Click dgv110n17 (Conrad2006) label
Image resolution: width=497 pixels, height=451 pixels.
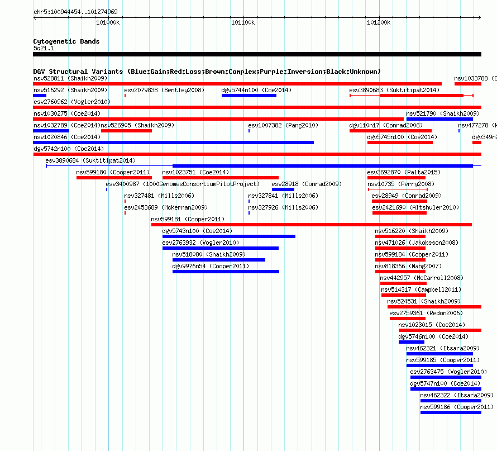click(x=386, y=125)
